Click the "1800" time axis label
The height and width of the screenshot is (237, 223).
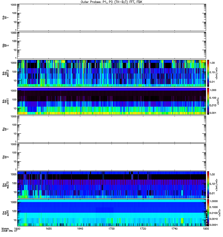click(x=206, y=228)
